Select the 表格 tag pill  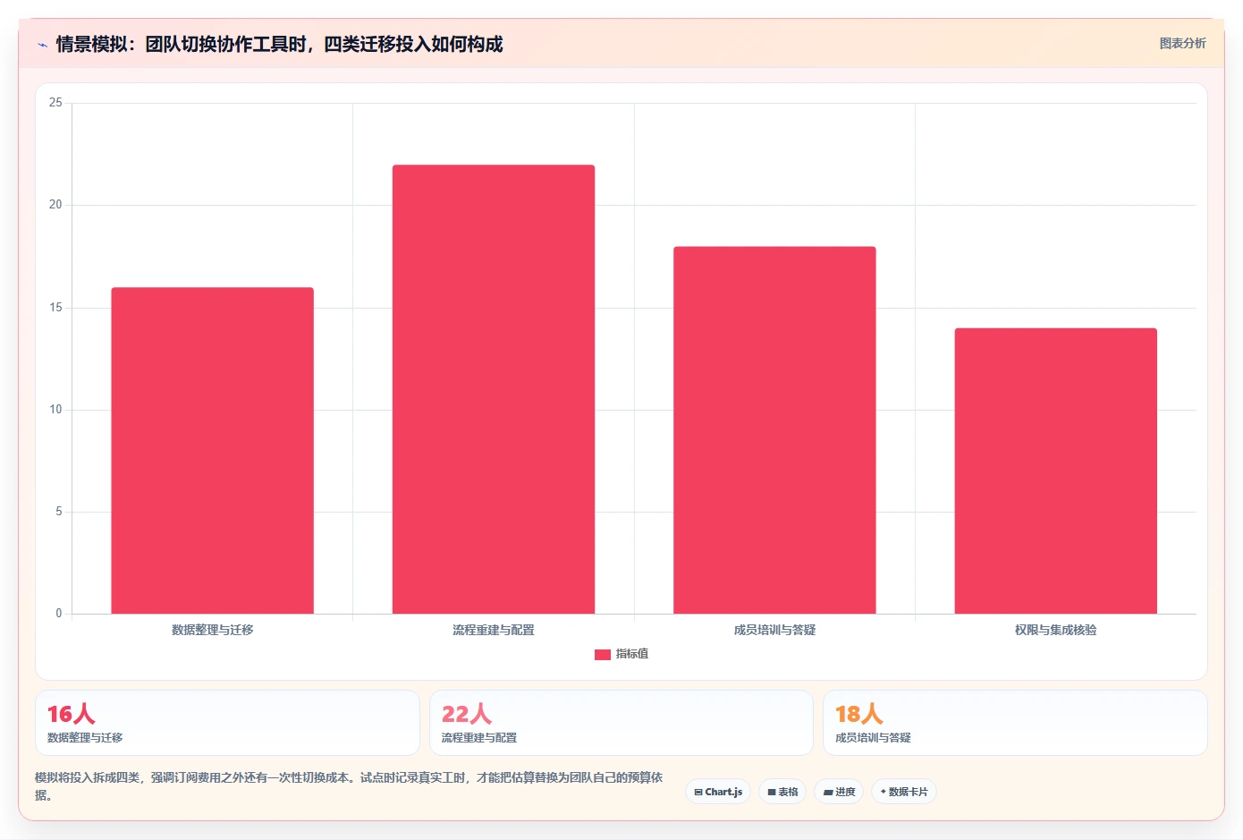pos(782,792)
